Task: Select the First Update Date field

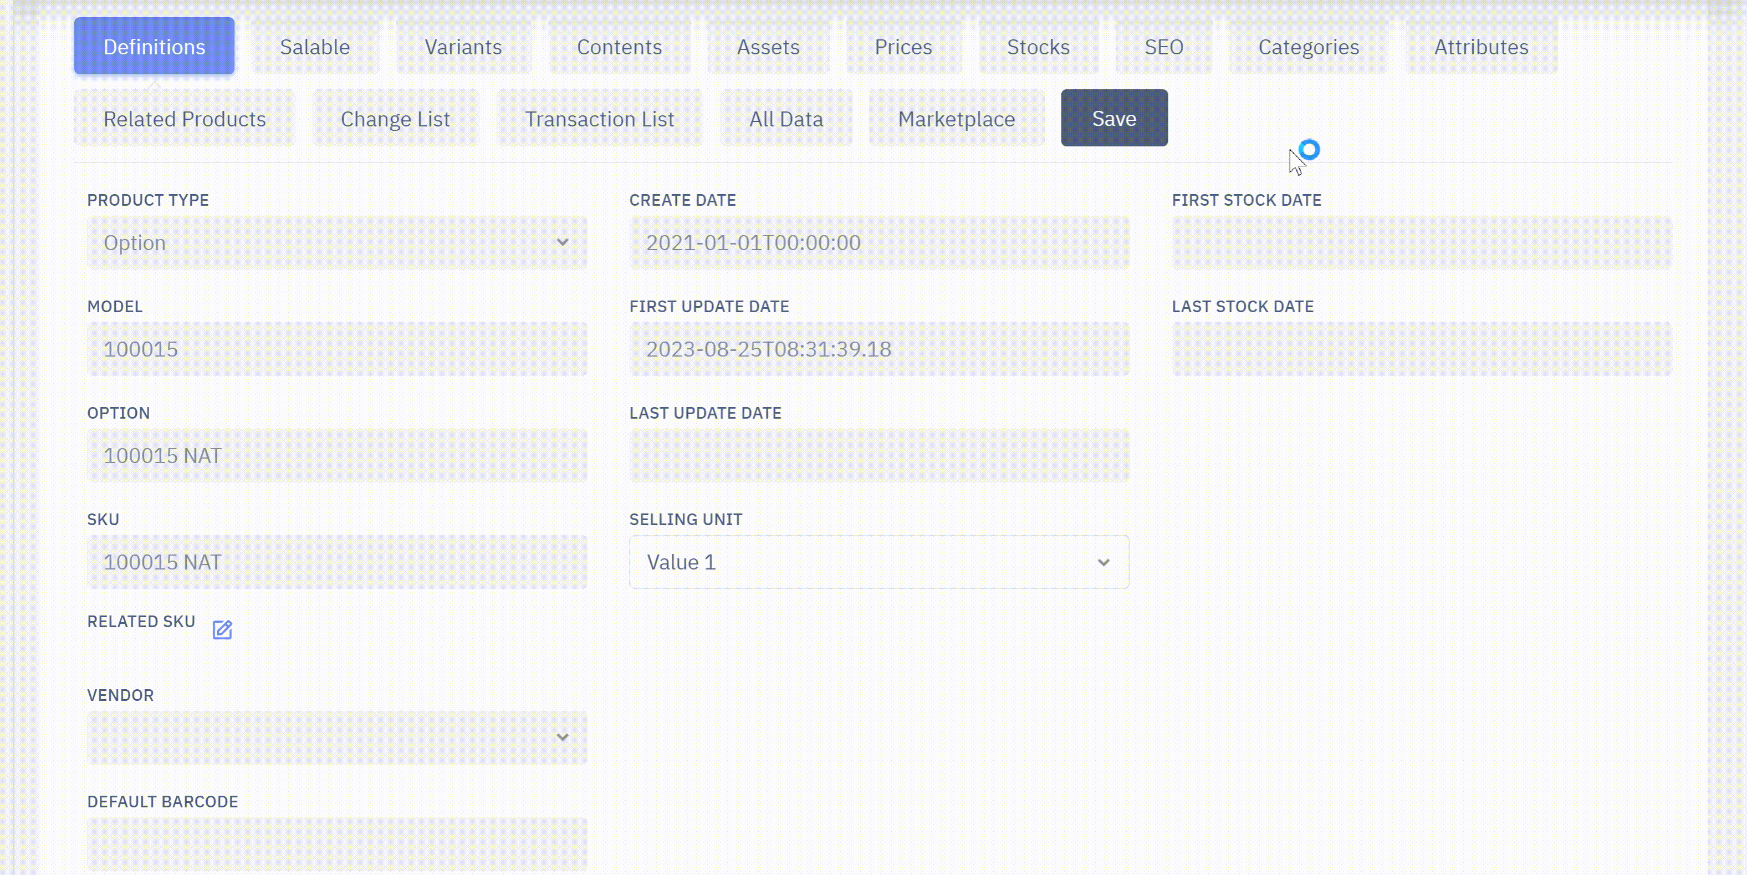Action: pyautogui.click(x=879, y=349)
